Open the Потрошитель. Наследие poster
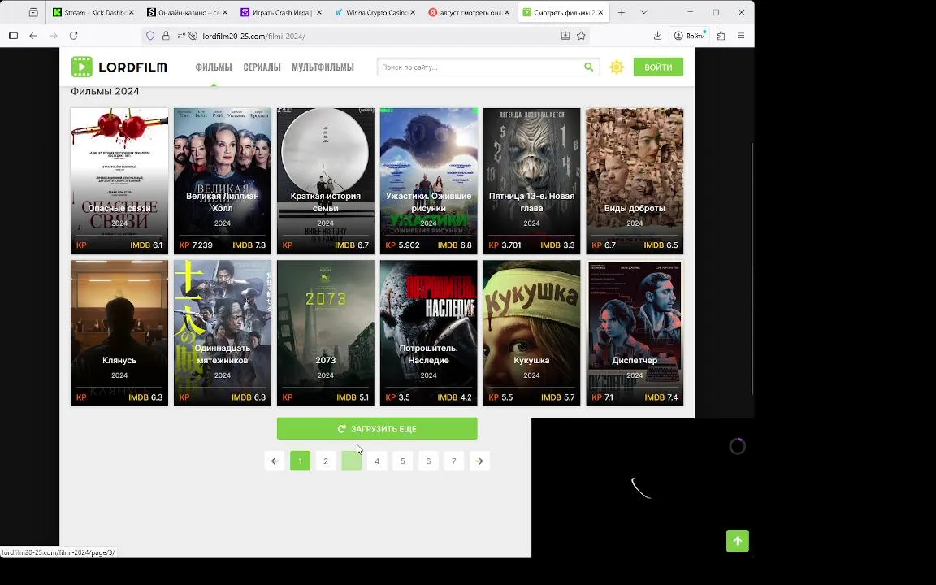The width and height of the screenshot is (936, 585). (x=429, y=333)
